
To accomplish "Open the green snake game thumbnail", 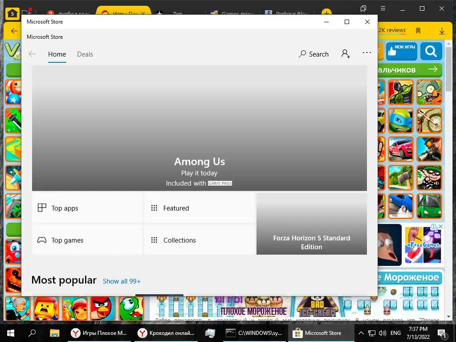I will [x=131, y=308].
